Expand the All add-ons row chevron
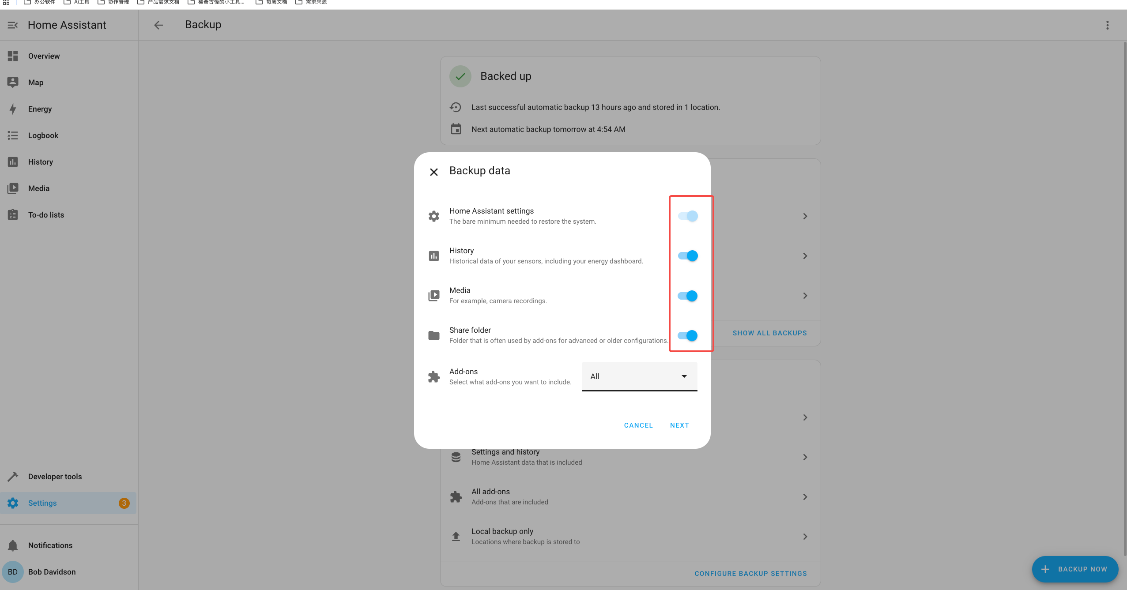Viewport: 1127px width, 590px height. 805,497
